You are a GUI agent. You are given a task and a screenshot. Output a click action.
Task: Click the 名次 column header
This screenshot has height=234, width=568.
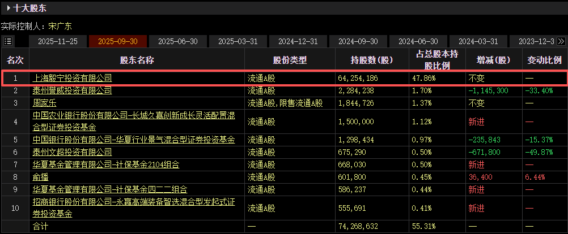pyautogui.click(x=15, y=59)
